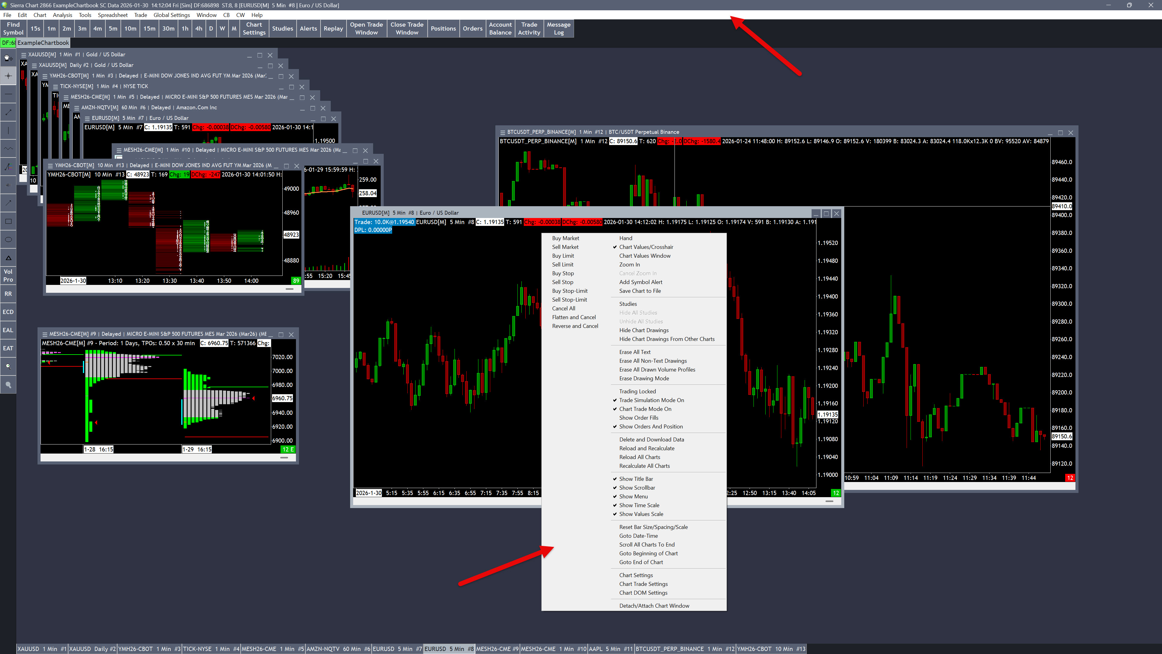The width and height of the screenshot is (1162, 654).
Task: Open hamburger menu of BTCUSDT chart window
Action: [503, 132]
